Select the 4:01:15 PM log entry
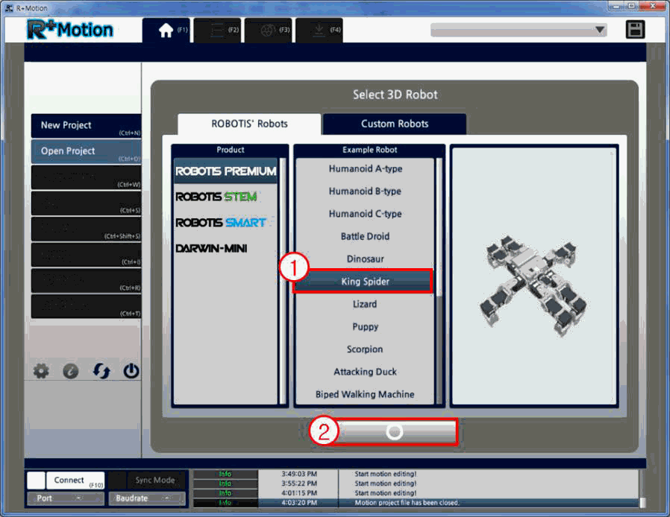Screen dimensions: 670x517 click(416, 494)
